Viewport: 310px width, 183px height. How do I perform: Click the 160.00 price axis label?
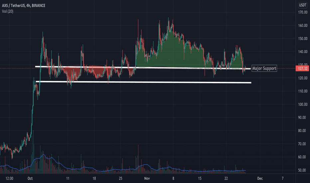click(x=303, y=26)
